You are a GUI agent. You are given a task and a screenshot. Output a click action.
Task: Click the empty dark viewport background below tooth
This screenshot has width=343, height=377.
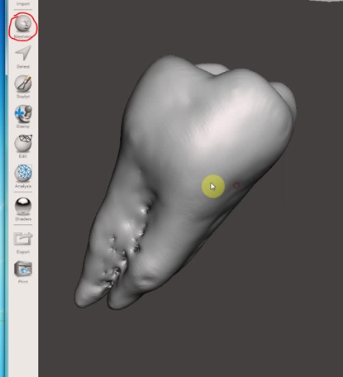click(193, 345)
